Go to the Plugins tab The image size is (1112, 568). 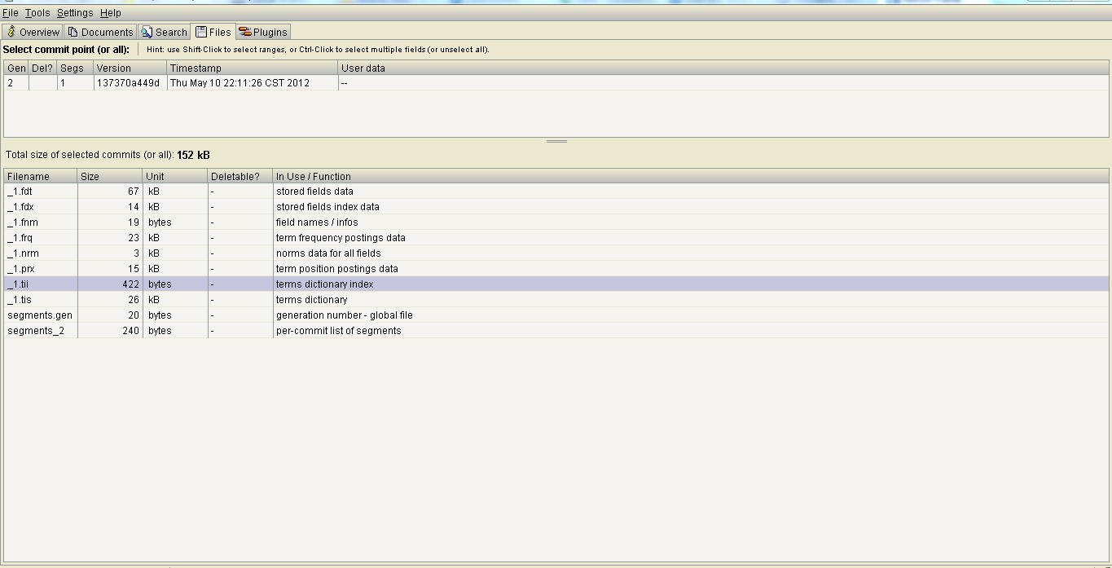click(x=262, y=32)
